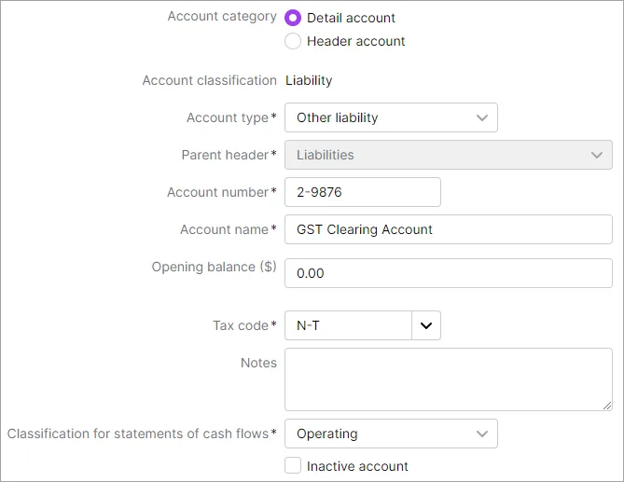Click the Opening balance ($) label
The height and width of the screenshot is (482, 624).
click(215, 267)
